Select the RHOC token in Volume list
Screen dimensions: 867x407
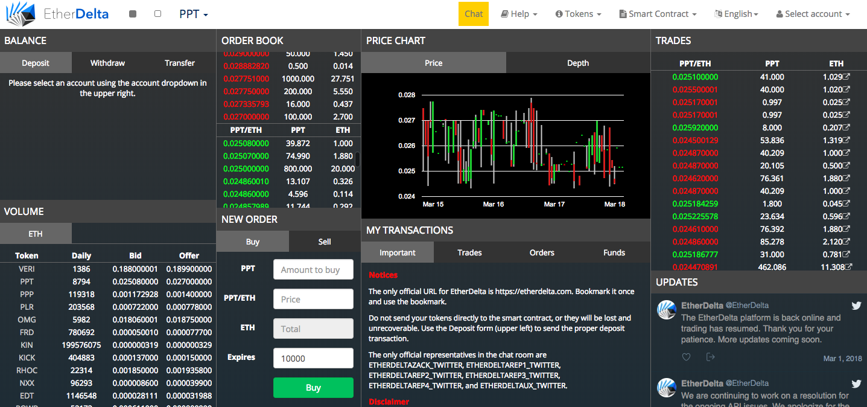(27, 370)
